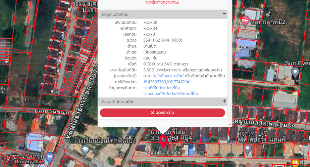Click the subdistrict value บ้านเป็ด

pos(150,46)
